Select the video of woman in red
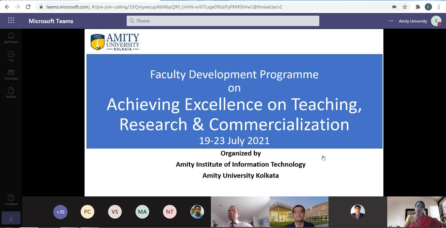Screen dimensions: 446x228 coord(417,212)
